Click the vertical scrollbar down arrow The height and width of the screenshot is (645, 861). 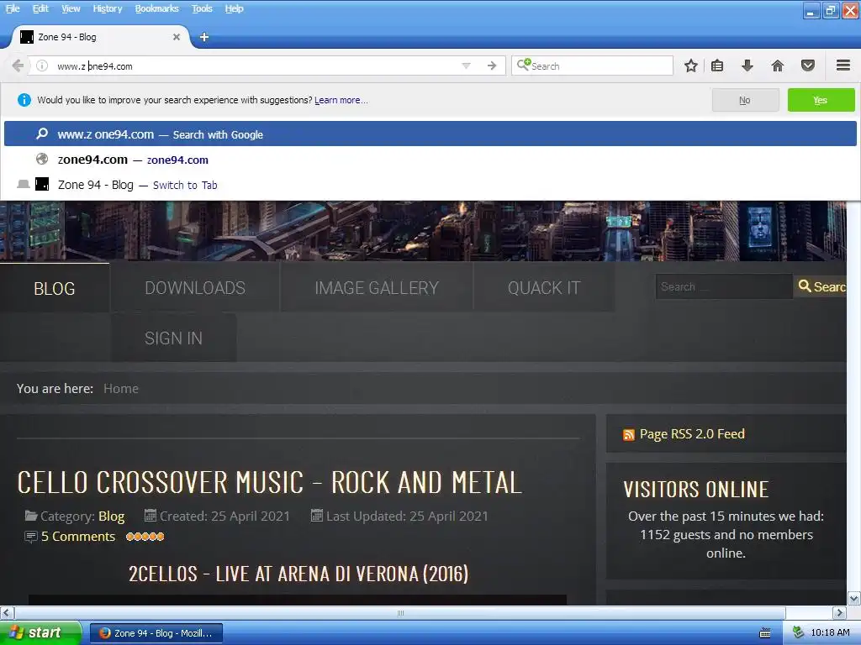pos(853,598)
